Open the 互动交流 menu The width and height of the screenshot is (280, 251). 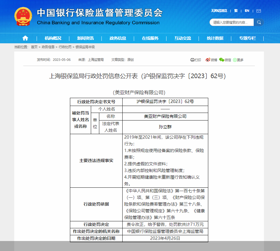[183, 38]
